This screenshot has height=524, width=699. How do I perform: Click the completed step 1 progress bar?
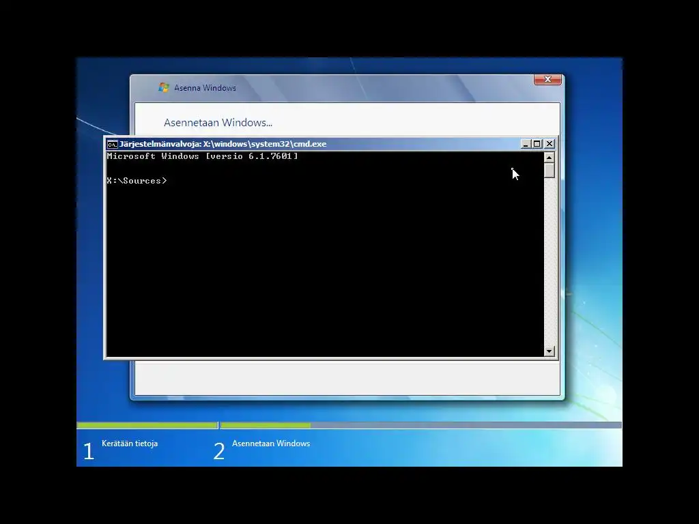click(147, 426)
